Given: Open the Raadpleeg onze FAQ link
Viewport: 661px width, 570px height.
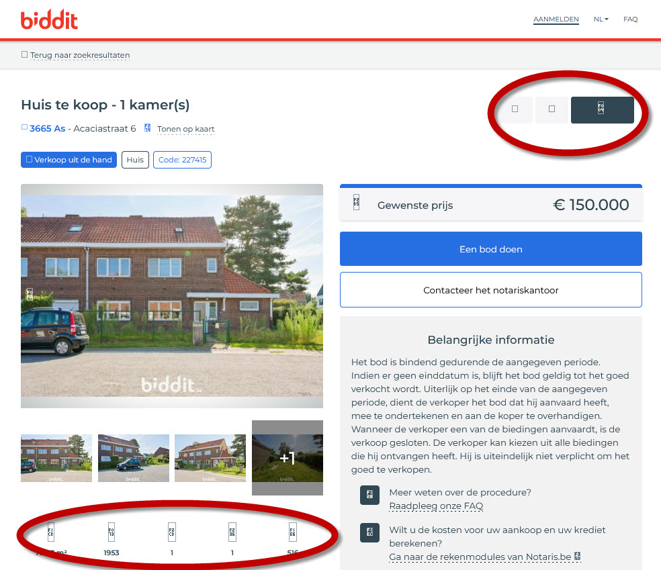Looking at the screenshot, I should [x=436, y=506].
